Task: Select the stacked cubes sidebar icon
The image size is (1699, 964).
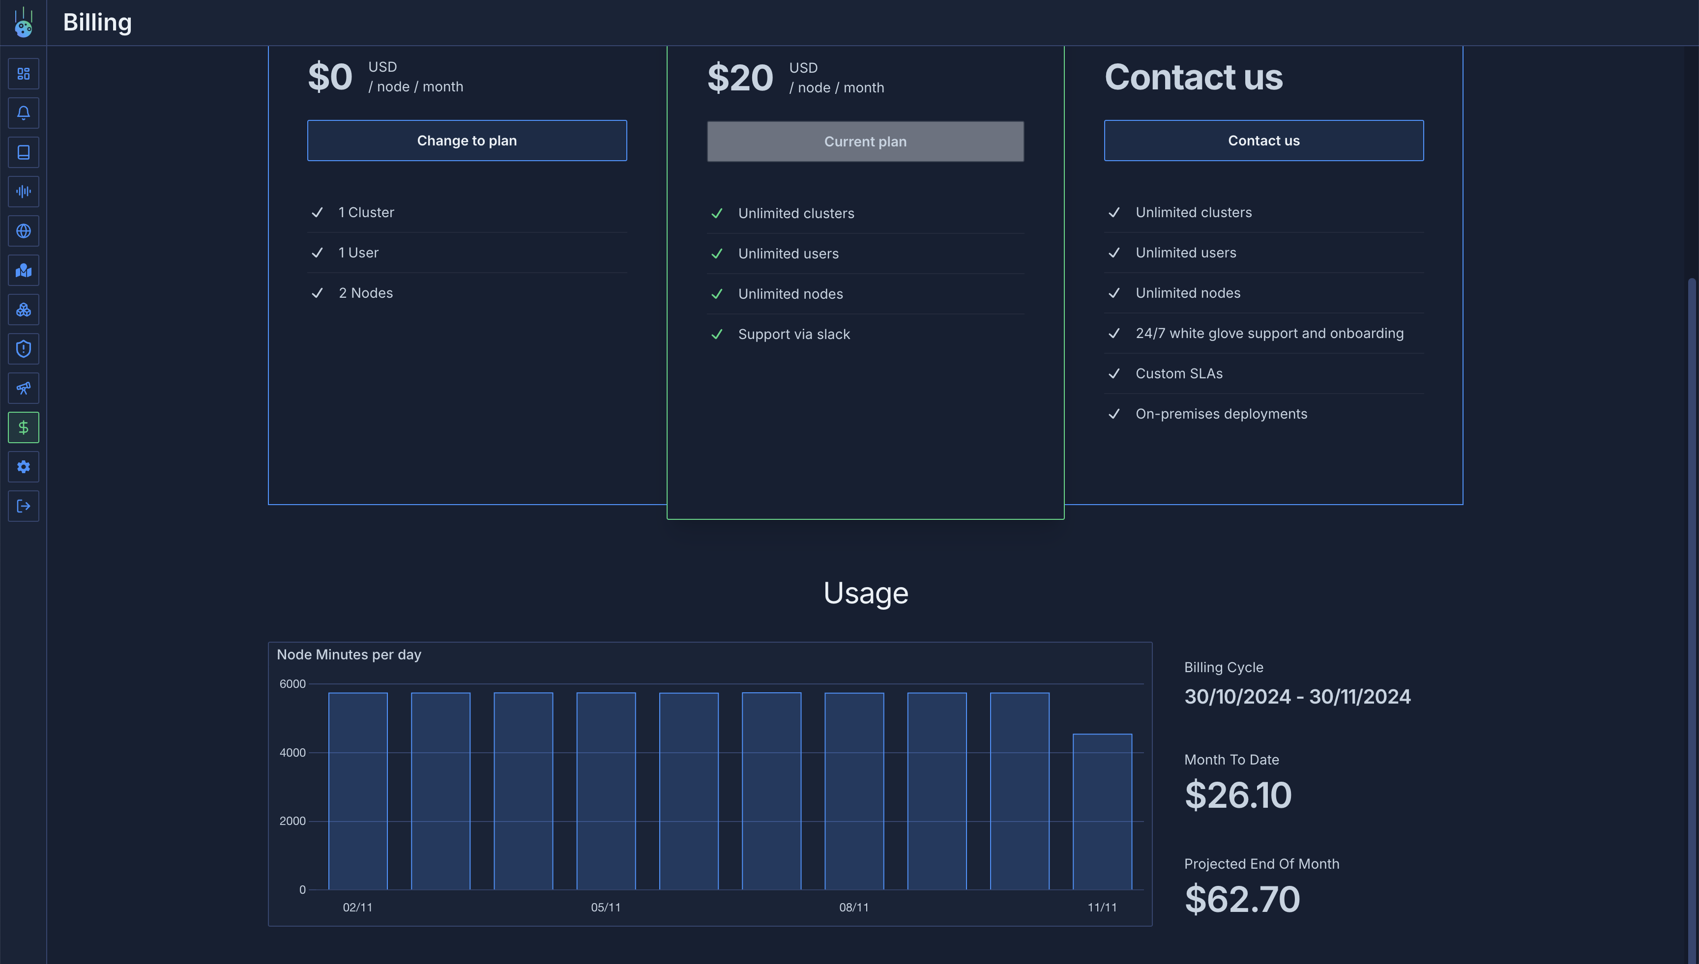Action: pyautogui.click(x=23, y=310)
